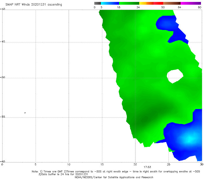
Task: Click the '20' longitude axis label
Action: pyautogui.click(x=135, y=164)
